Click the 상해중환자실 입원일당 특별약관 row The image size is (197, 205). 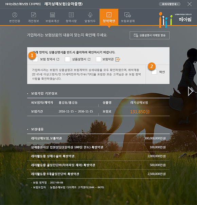[98, 147]
